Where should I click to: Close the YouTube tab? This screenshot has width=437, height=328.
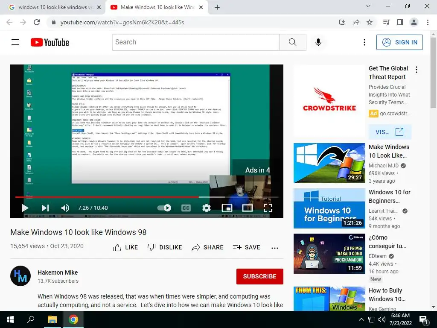click(x=201, y=8)
